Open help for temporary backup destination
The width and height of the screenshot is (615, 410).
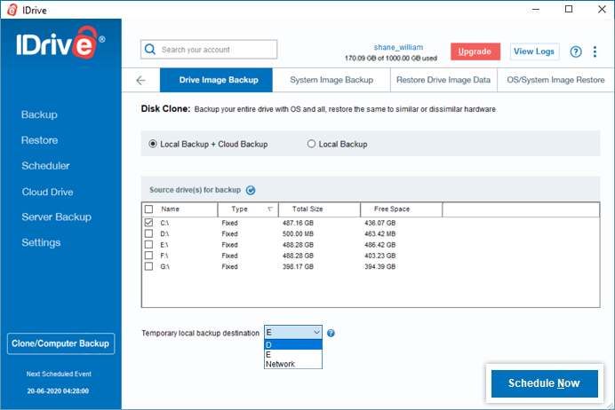pyautogui.click(x=331, y=334)
